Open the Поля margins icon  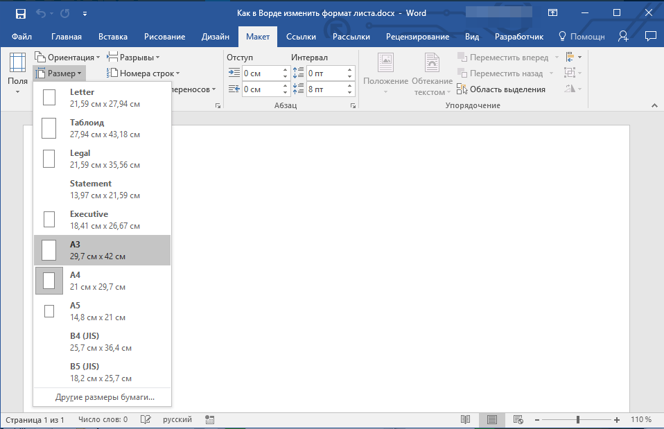pos(17,63)
